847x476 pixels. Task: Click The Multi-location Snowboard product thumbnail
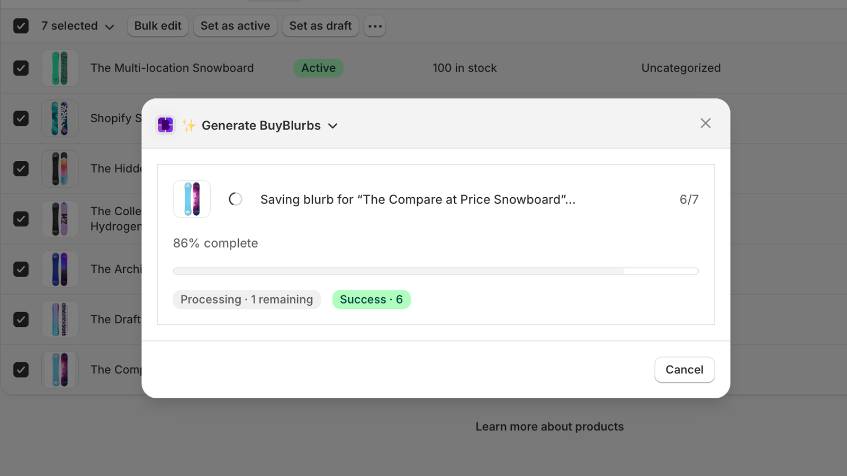coord(59,68)
